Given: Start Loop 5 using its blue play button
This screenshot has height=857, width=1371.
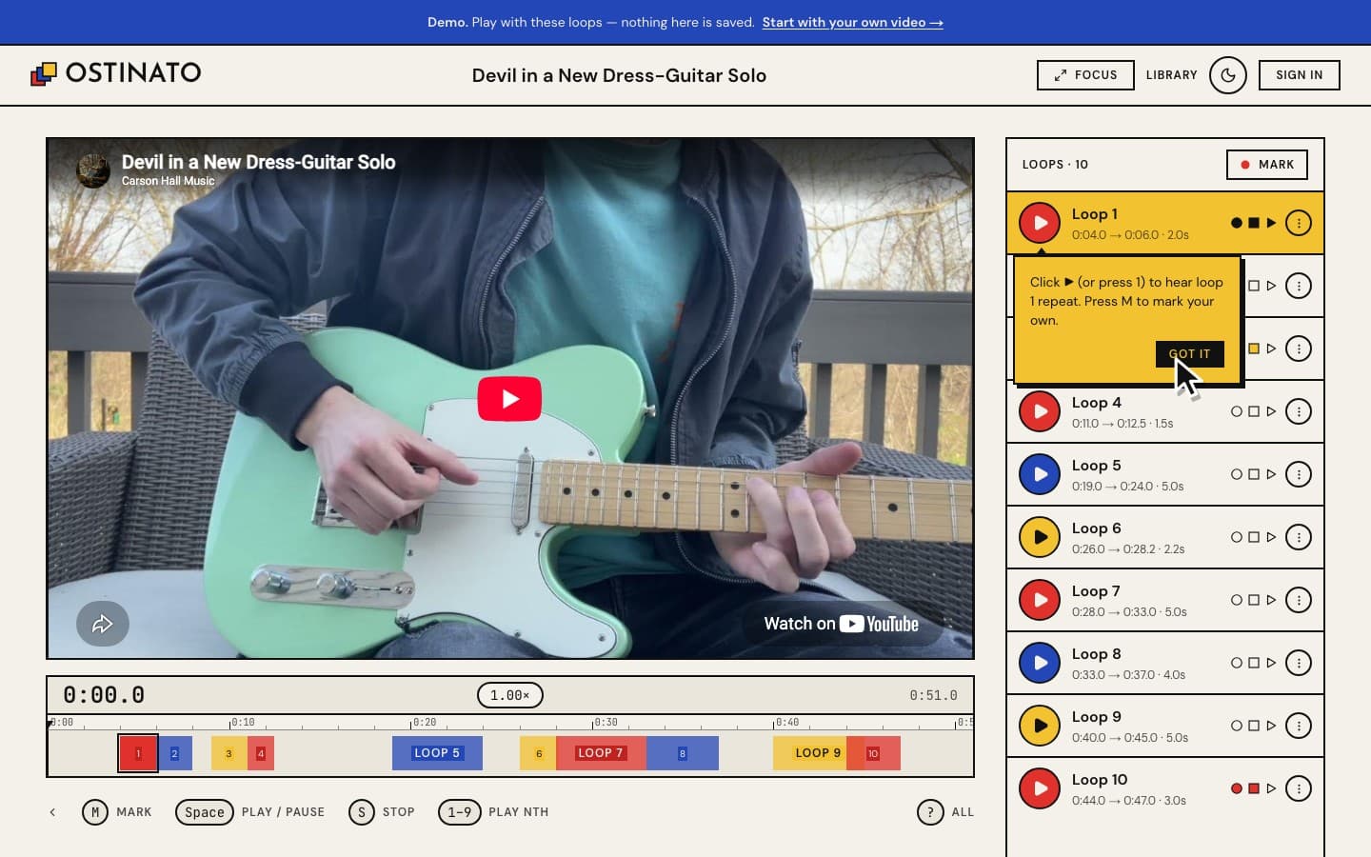Looking at the screenshot, I should coord(1040,474).
